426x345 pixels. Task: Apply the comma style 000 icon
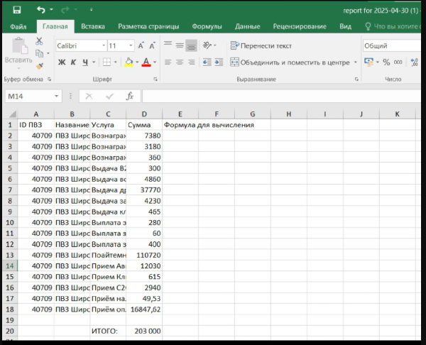(x=398, y=62)
